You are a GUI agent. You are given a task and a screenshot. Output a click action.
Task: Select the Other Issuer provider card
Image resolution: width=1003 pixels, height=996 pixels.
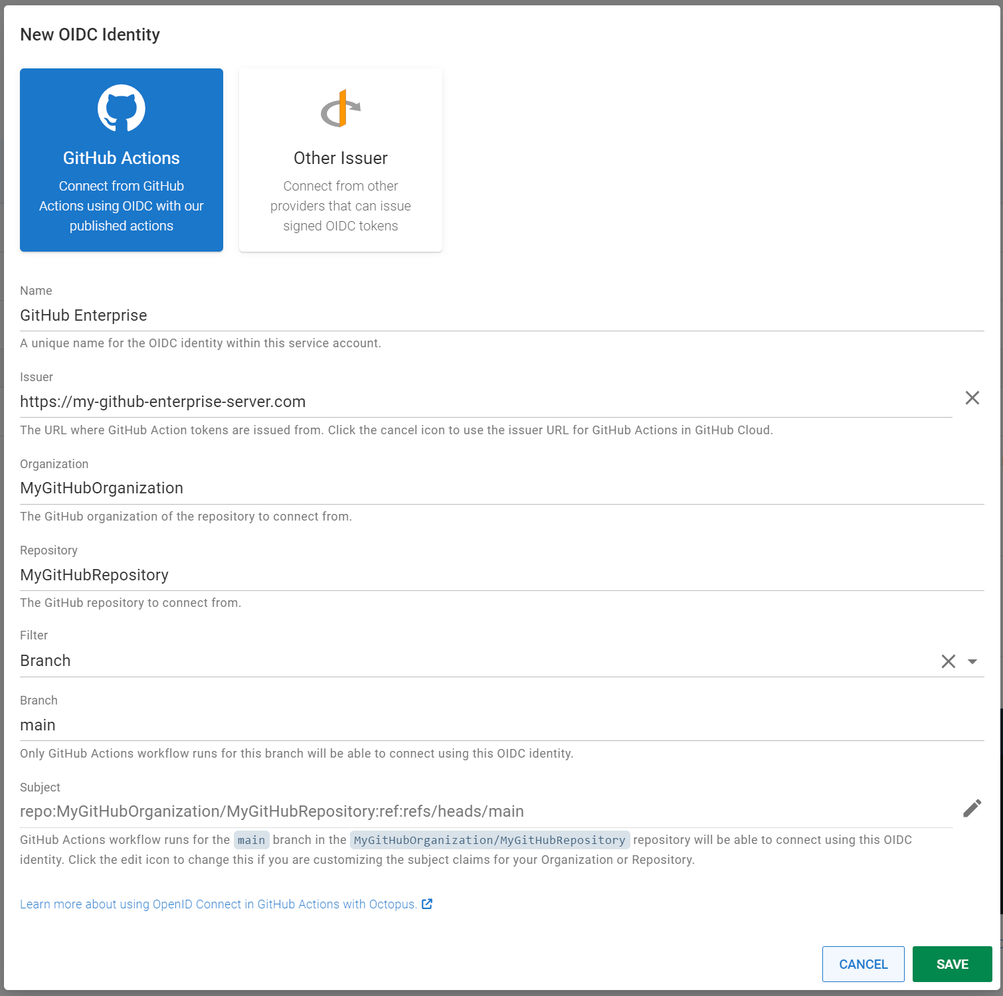[x=340, y=159]
